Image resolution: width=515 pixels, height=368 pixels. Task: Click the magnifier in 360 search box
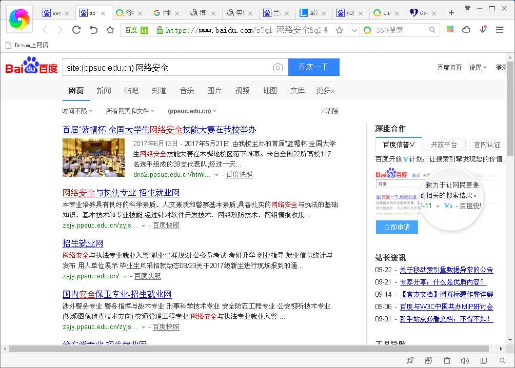pos(432,30)
